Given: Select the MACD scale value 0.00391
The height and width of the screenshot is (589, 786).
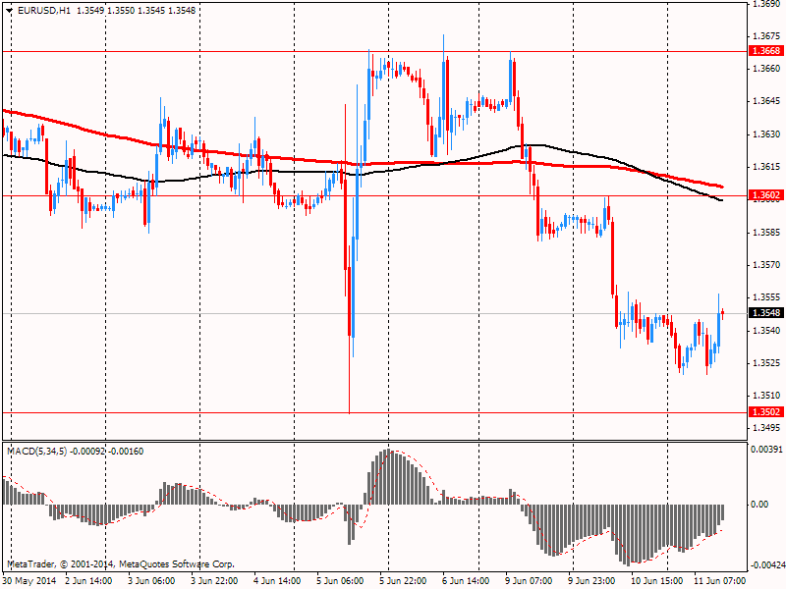Looking at the screenshot, I should 766,449.
